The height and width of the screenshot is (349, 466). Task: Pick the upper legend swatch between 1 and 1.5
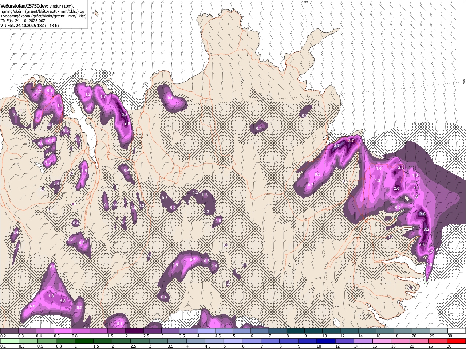pos(99,331)
